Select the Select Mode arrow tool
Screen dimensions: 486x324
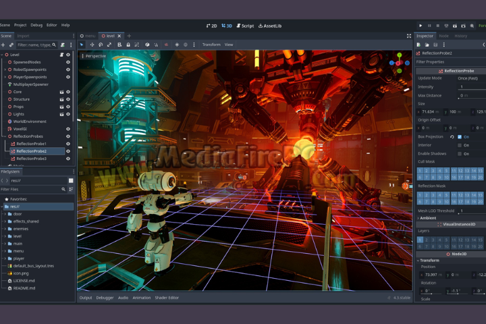[x=82, y=45]
